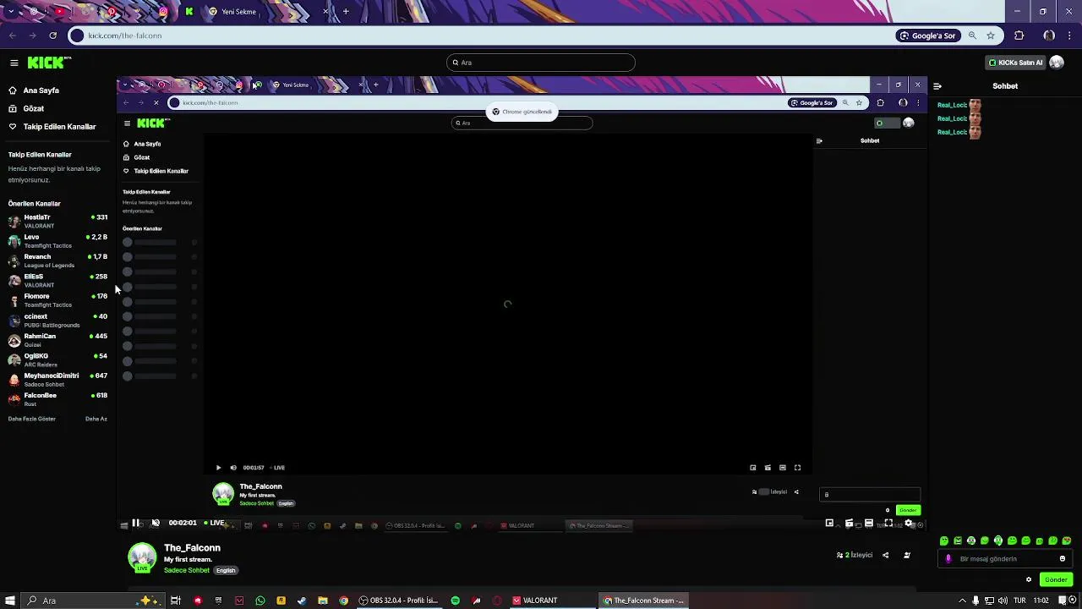
Task: Click the kick.com/the-falconn address bar
Action: point(482,36)
